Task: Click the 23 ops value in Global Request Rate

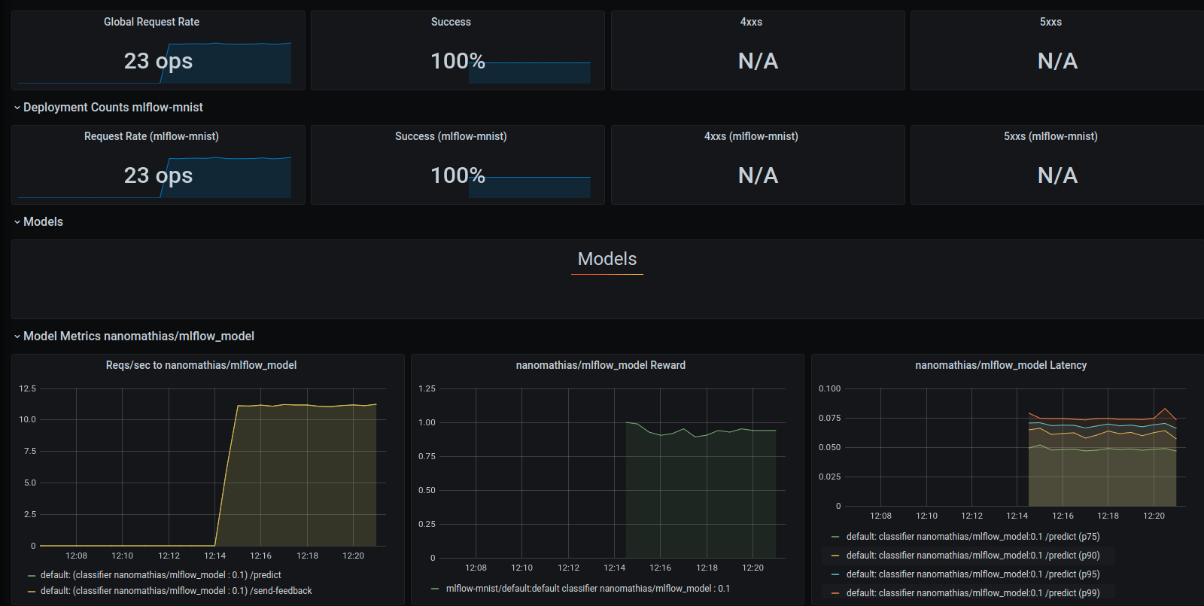Action: coord(158,61)
